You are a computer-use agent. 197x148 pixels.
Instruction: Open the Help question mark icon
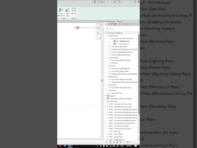click(x=119, y=2)
